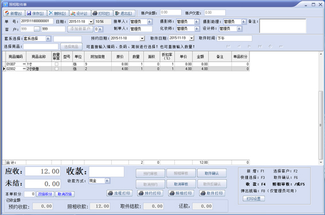
Task: Click the 制单人 field showing 管理员
Action: [x=141, y=29]
